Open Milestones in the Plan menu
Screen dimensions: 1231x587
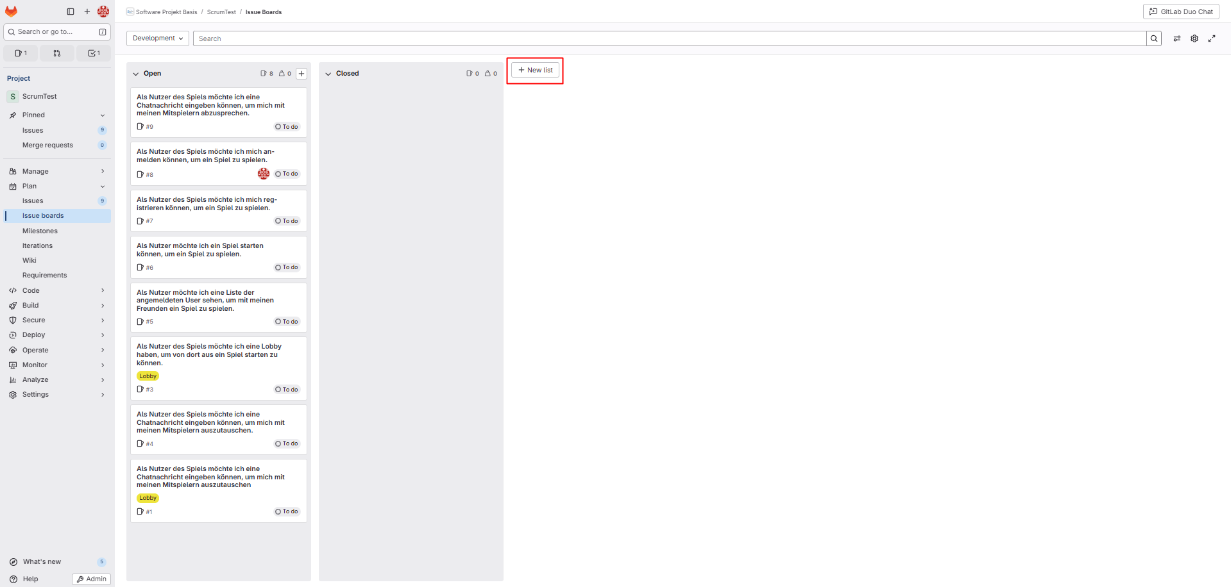tap(40, 231)
